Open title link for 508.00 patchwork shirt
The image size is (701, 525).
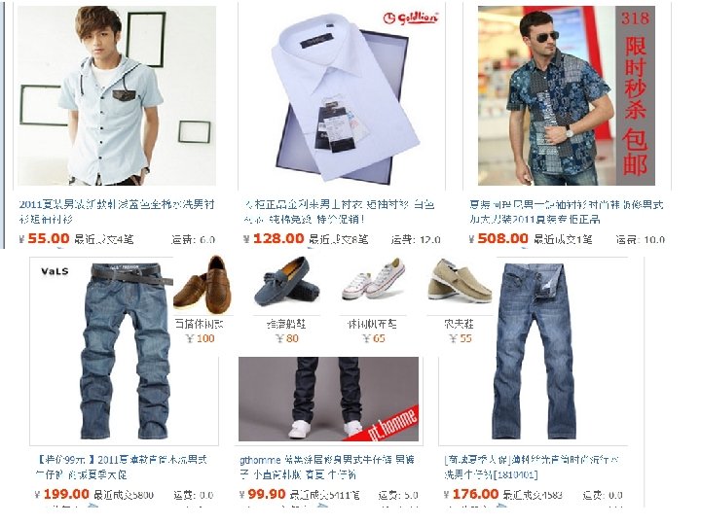tap(566, 212)
